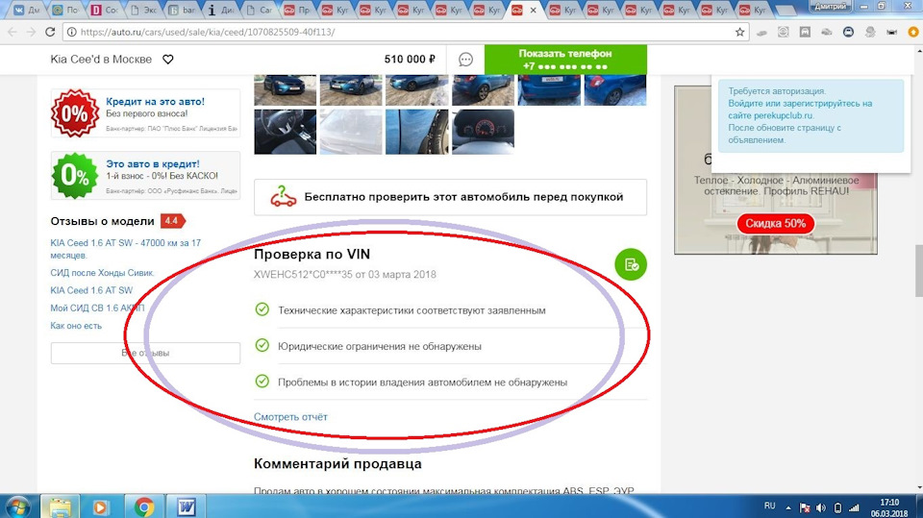Click the Скидка 50% ad button

(x=775, y=224)
